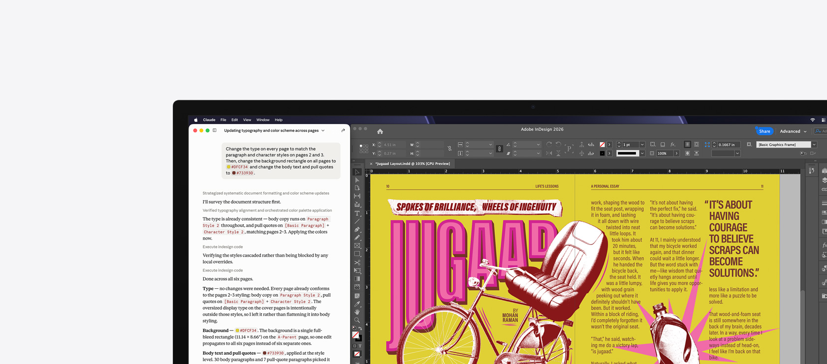The image size is (827, 364).
Task: Select the Jugaad Layout.indd document tab
Action: click(x=413, y=164)
